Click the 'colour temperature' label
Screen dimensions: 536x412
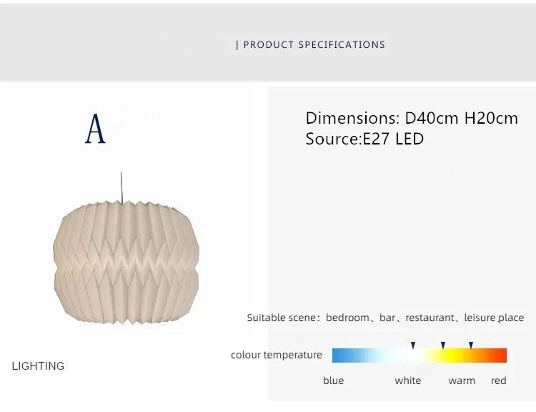pyautogui.click(x=277, y=355)
